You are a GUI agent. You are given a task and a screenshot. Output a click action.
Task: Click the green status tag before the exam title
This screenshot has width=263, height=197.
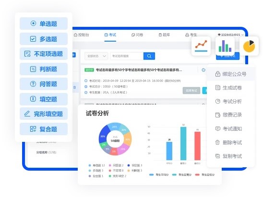[x=89, y=70]
